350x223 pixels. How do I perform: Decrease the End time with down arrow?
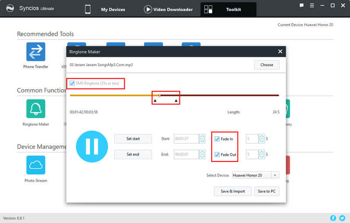(202, 157)
